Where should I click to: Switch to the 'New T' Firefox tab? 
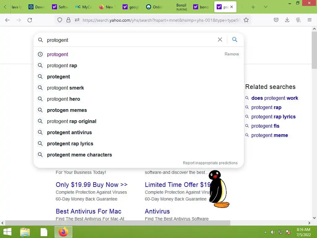point(107,7)
